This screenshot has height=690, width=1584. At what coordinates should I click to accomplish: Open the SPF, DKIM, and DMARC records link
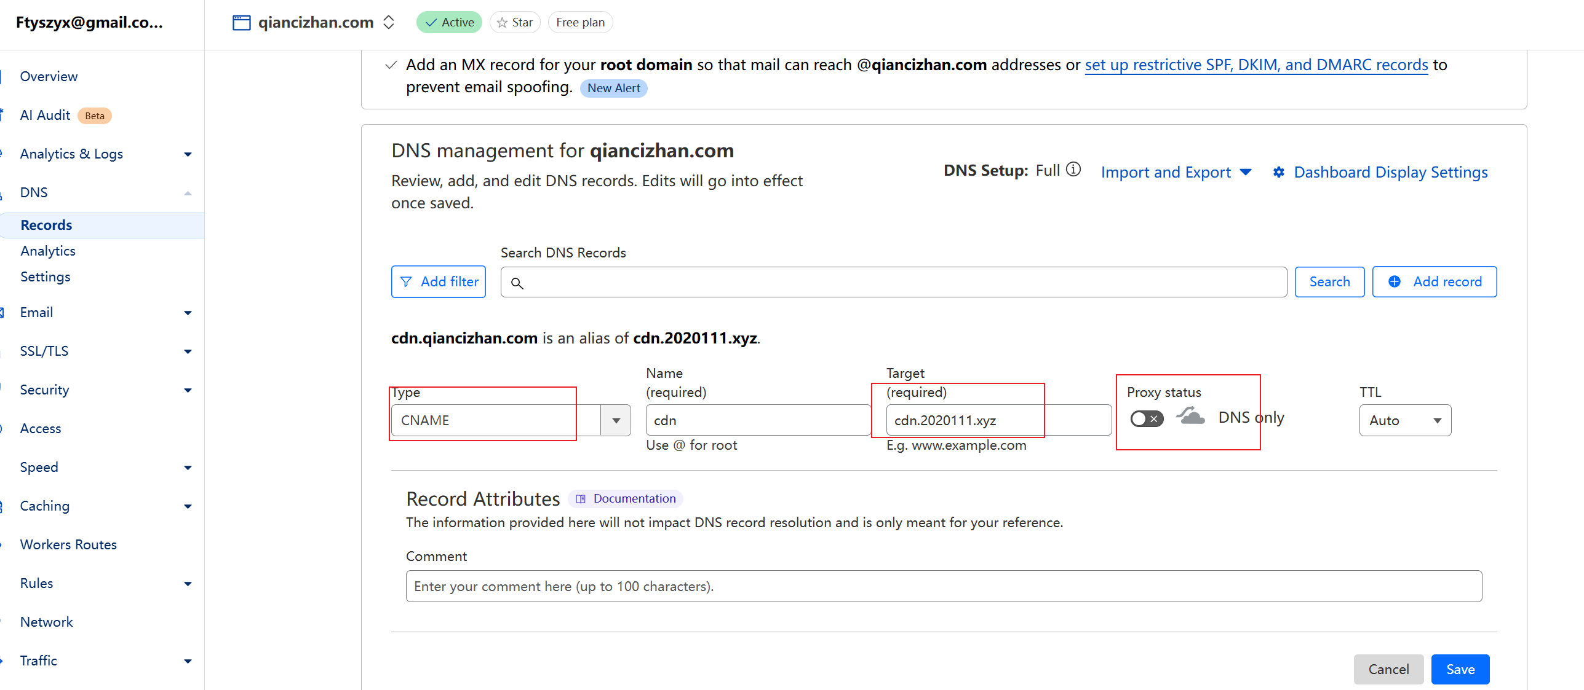(x=1256, y=65)
